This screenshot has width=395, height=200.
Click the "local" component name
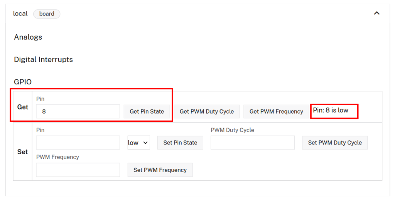[20, 13]
